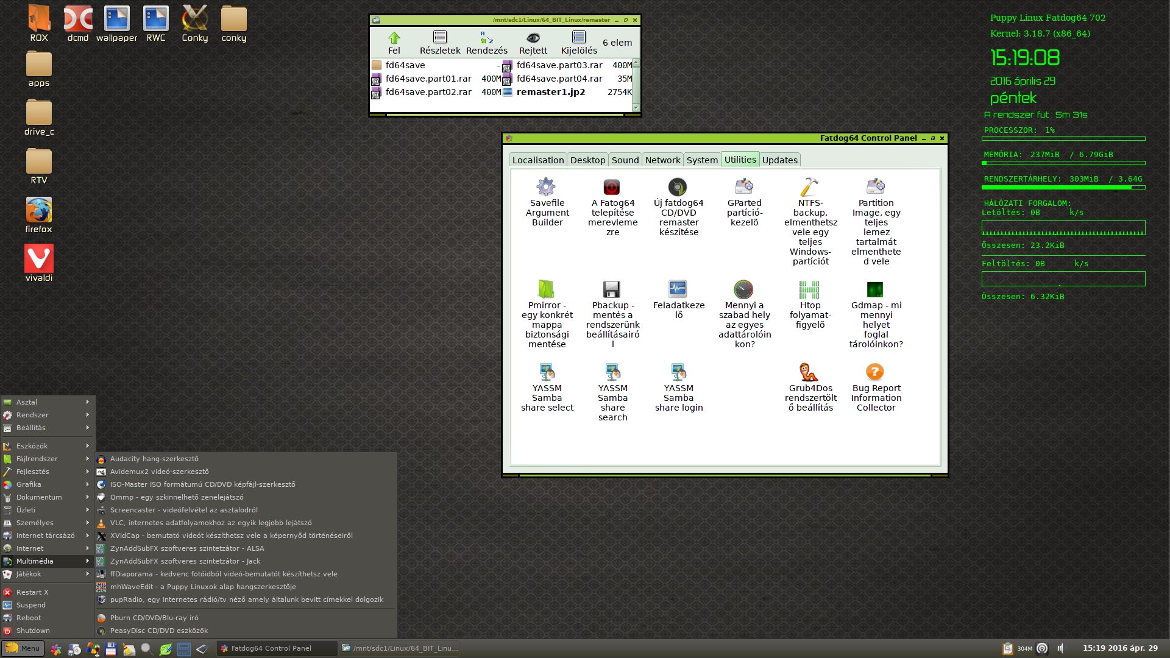Launch the Bug Report Information Collector
The image size is (1170, 658).
pyautogui.click(x=876, y=387)
